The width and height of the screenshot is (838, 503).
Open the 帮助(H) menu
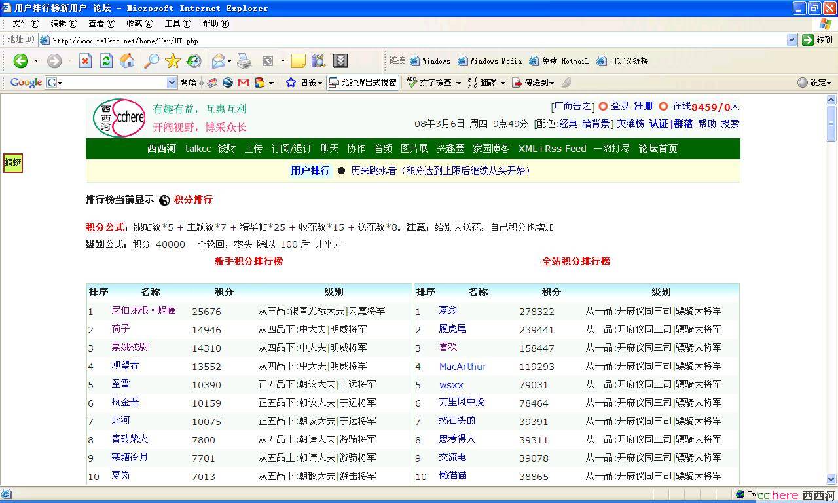click(x=216, y=24)
